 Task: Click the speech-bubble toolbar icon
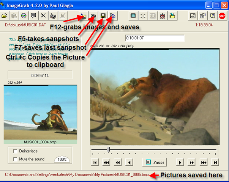[x=33, y=16]
